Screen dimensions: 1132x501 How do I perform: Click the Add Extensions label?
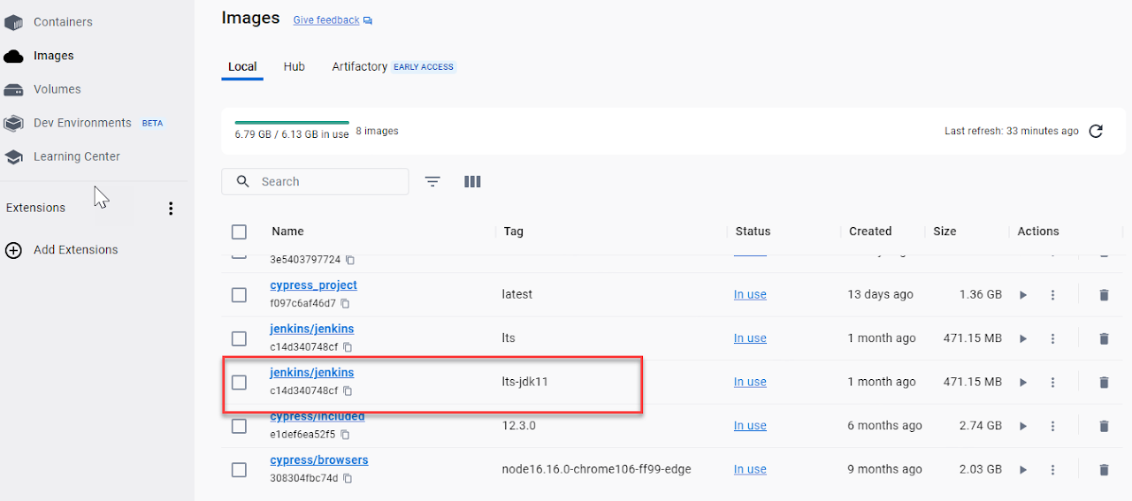tap(76, 250)
